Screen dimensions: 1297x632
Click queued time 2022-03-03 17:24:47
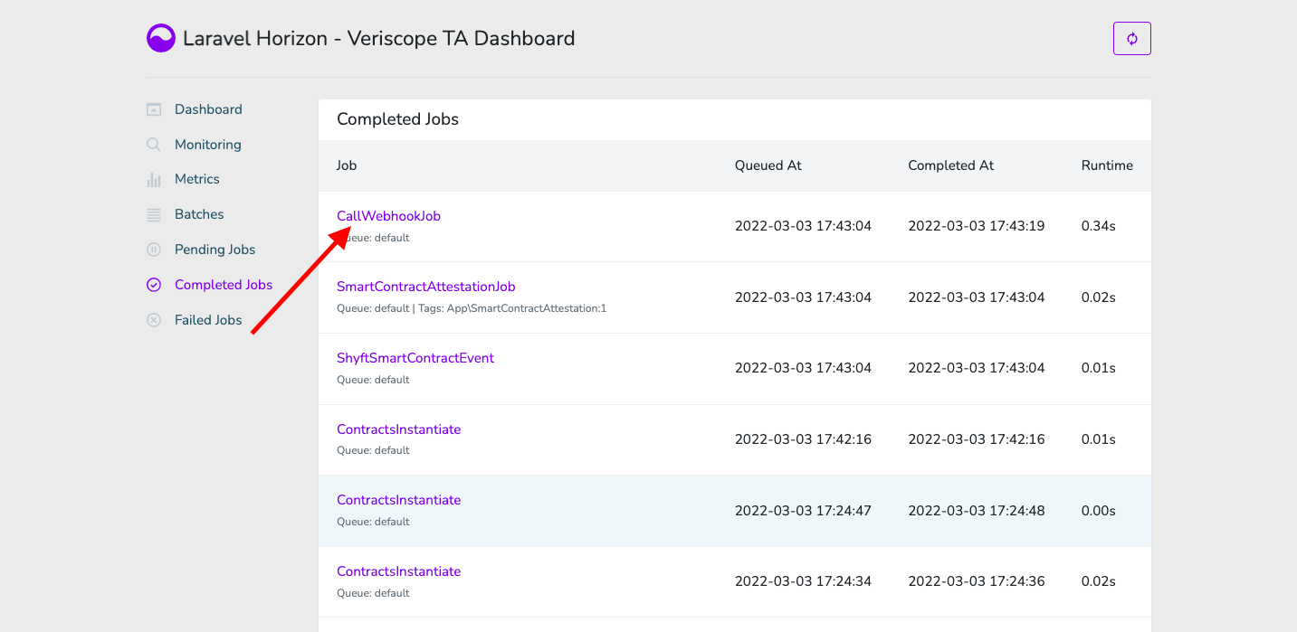click(x=804, y=511)
